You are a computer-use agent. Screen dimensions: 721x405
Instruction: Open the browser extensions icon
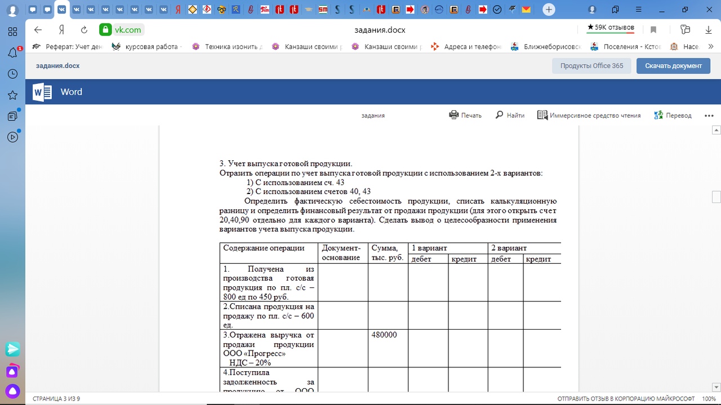(685, 30)
